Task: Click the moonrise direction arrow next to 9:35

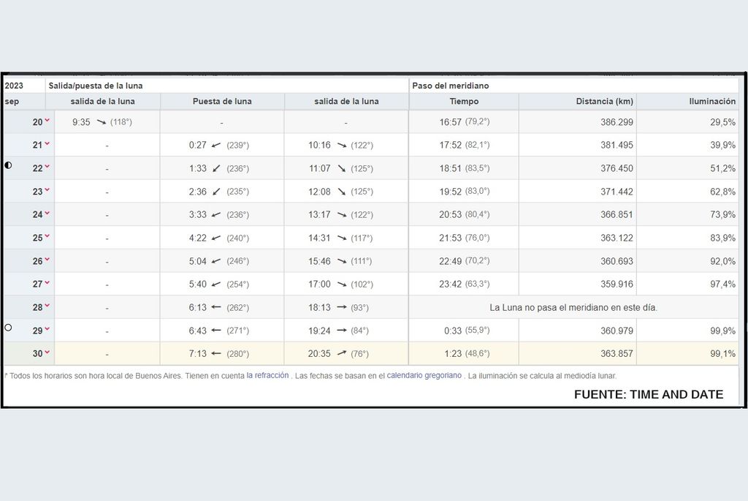Action: coord(101,122)
